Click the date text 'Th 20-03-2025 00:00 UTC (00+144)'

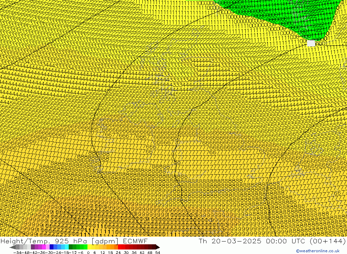(272, 241)
